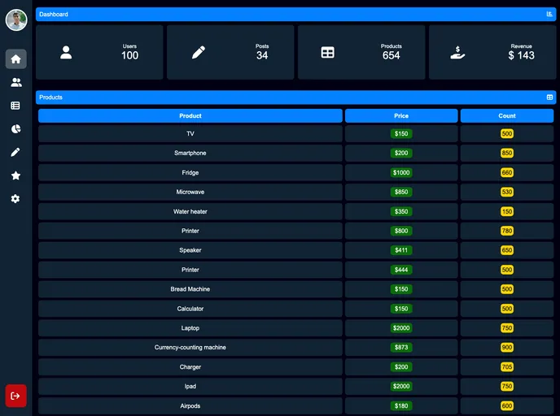
Task: Open the settings gear in sidebar
Action: [15, 199]
